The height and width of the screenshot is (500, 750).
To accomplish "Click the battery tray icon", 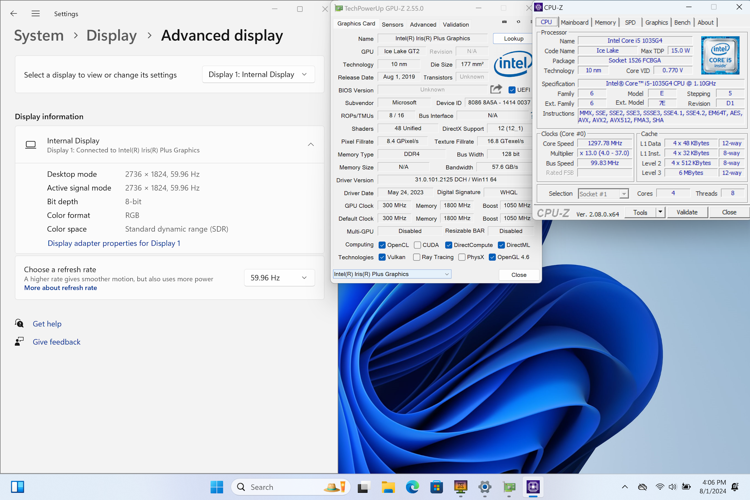I will point(686,487).
